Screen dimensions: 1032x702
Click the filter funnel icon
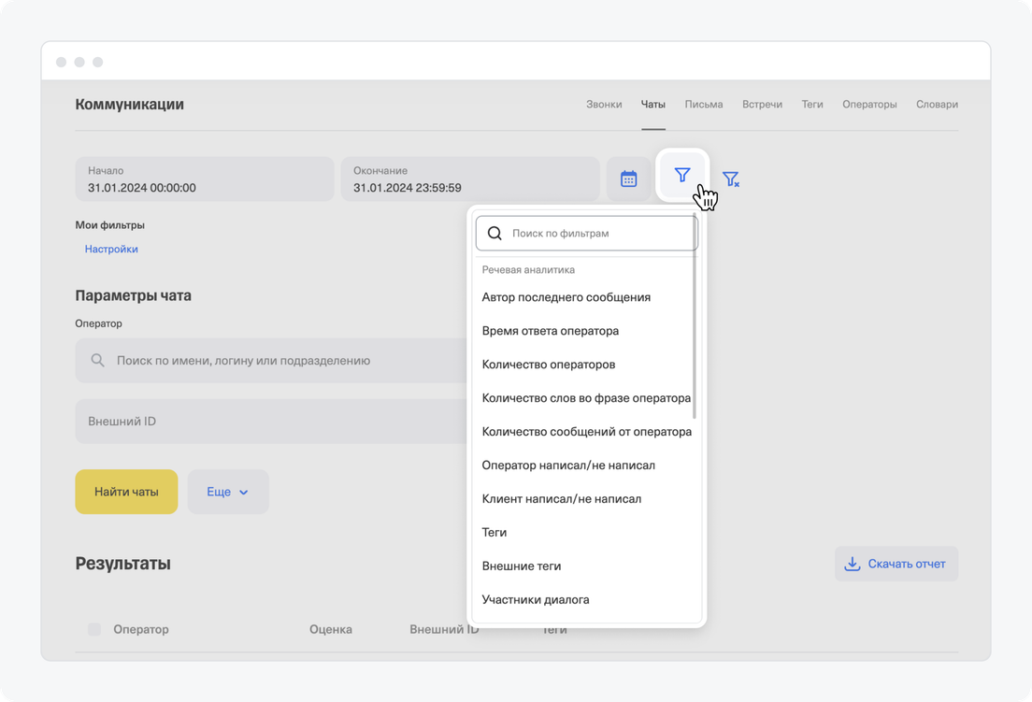click(x=682, y=176)
